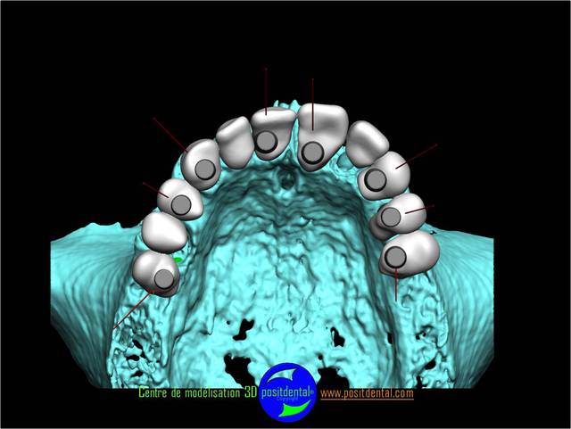Screen dimensions: 571x429
Task: Choose the implant marker on right canine
Action: tap(376, 180)
